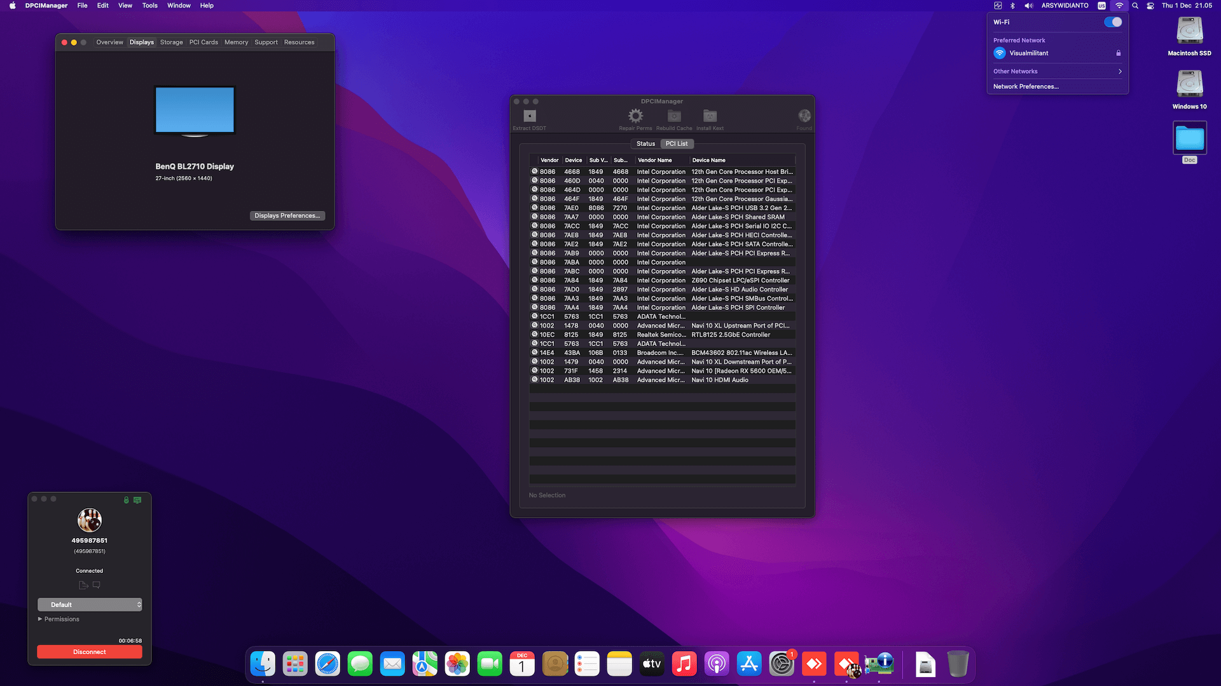Open Windows 10 drive on desktop

coord(1189,84)
